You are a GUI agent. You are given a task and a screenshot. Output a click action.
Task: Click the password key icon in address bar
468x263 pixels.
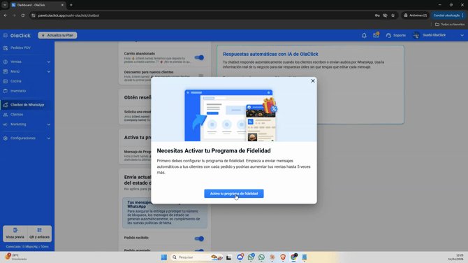(x=377, y=15)
